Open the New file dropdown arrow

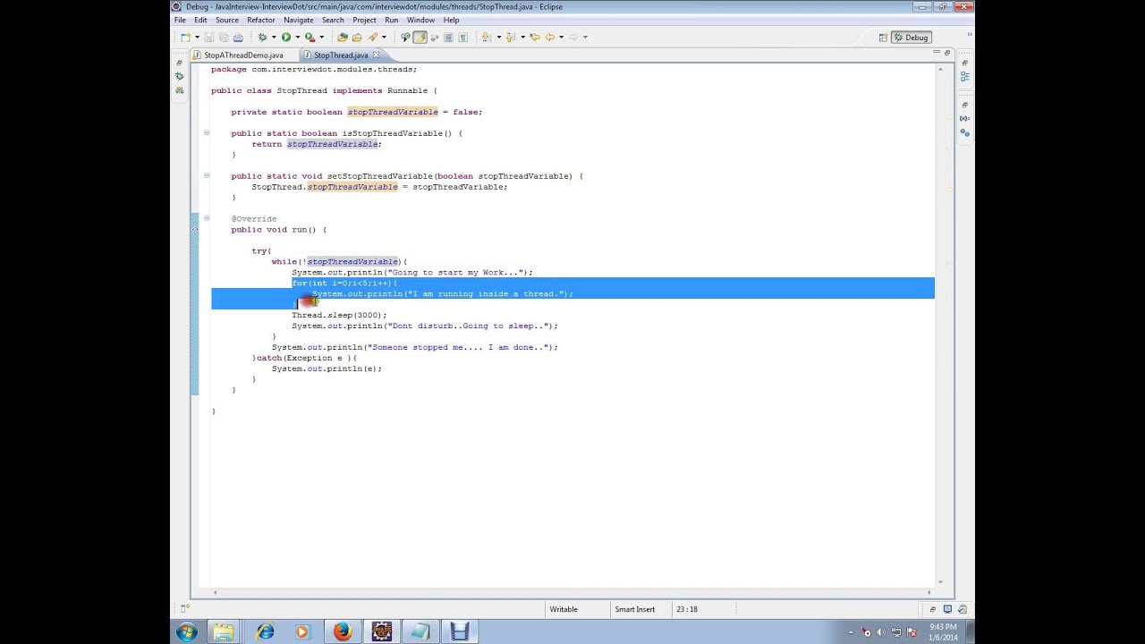pos(197,37)
